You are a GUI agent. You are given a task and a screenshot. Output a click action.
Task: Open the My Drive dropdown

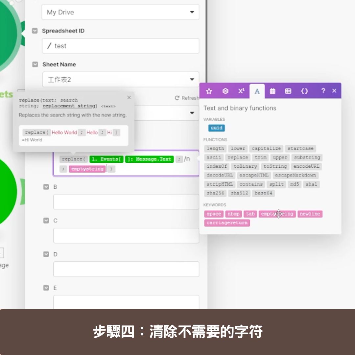tap(192, 12)
